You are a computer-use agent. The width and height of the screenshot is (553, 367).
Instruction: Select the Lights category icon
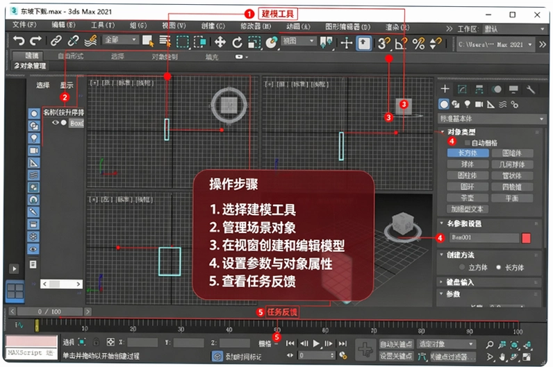[x=468, y=104]
